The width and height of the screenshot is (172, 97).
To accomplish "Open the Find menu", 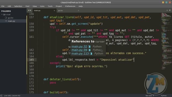I will coord(27,6).
